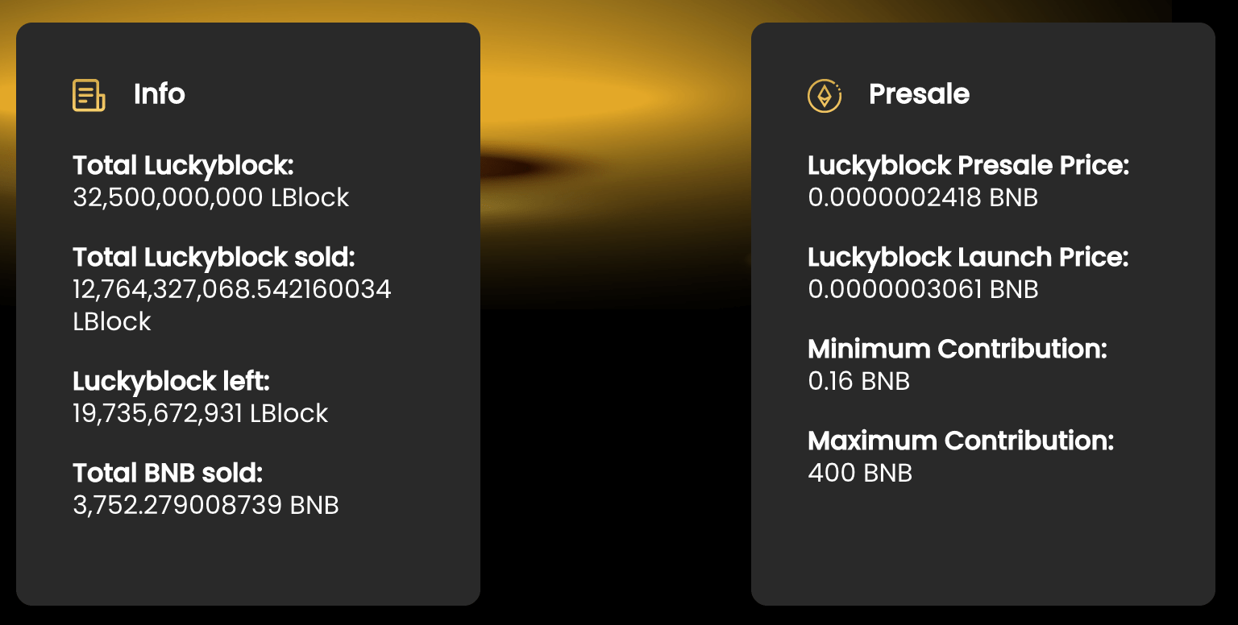
Task: Click the Minimum Contribution label
Action: coord(958,350)
